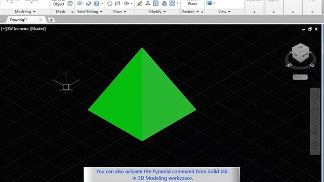Click the W compass direction on ViewCube
The width and height of the screenshot is (324, 182).
click(289, 65)
